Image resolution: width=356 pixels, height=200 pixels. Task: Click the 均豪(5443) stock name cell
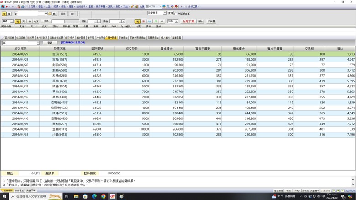point(60,134)
